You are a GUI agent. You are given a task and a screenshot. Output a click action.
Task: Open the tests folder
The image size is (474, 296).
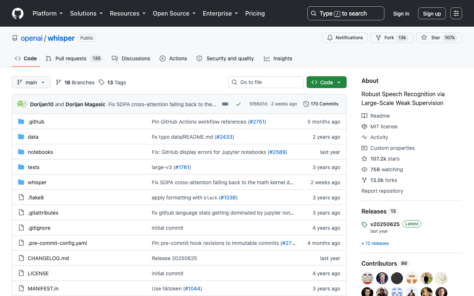[x=34, y=167]
